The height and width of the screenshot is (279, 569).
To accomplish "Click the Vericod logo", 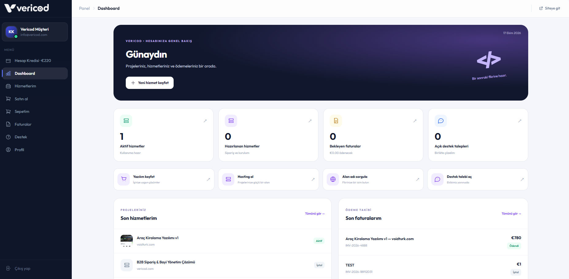I will point(27,8).
